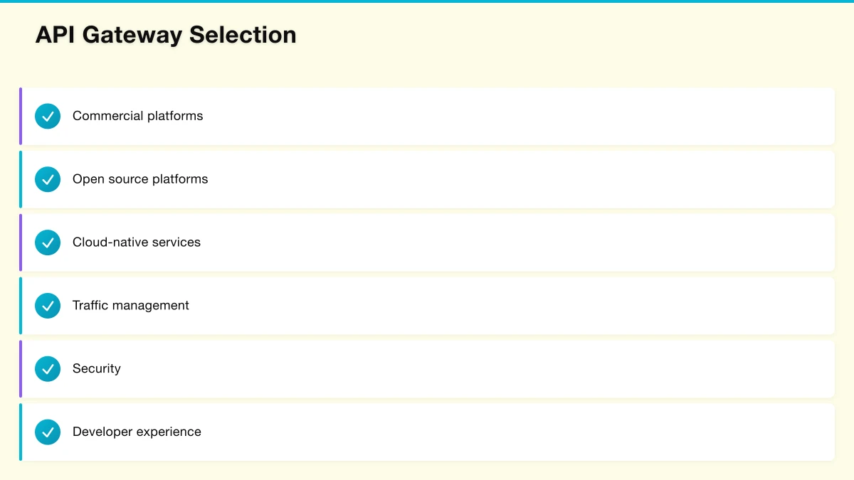Select the check icon next to Cloud-native services
Image resolution: width=854 pixels, height=480 pixels.
[48, 242]
